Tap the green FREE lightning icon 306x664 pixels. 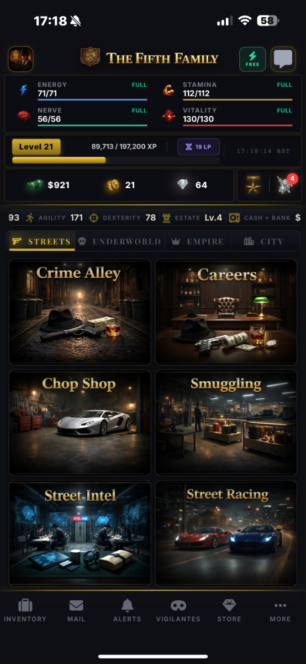pyautogui.click(x=252, y=59)
